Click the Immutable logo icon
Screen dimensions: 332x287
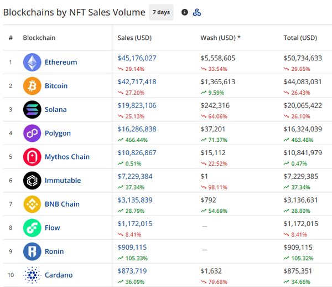pos(32,181)
